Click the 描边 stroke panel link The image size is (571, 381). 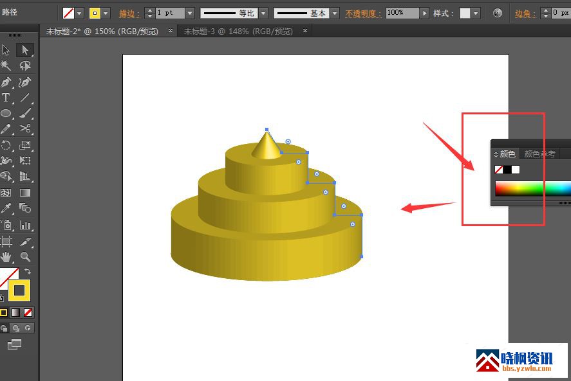129,13
